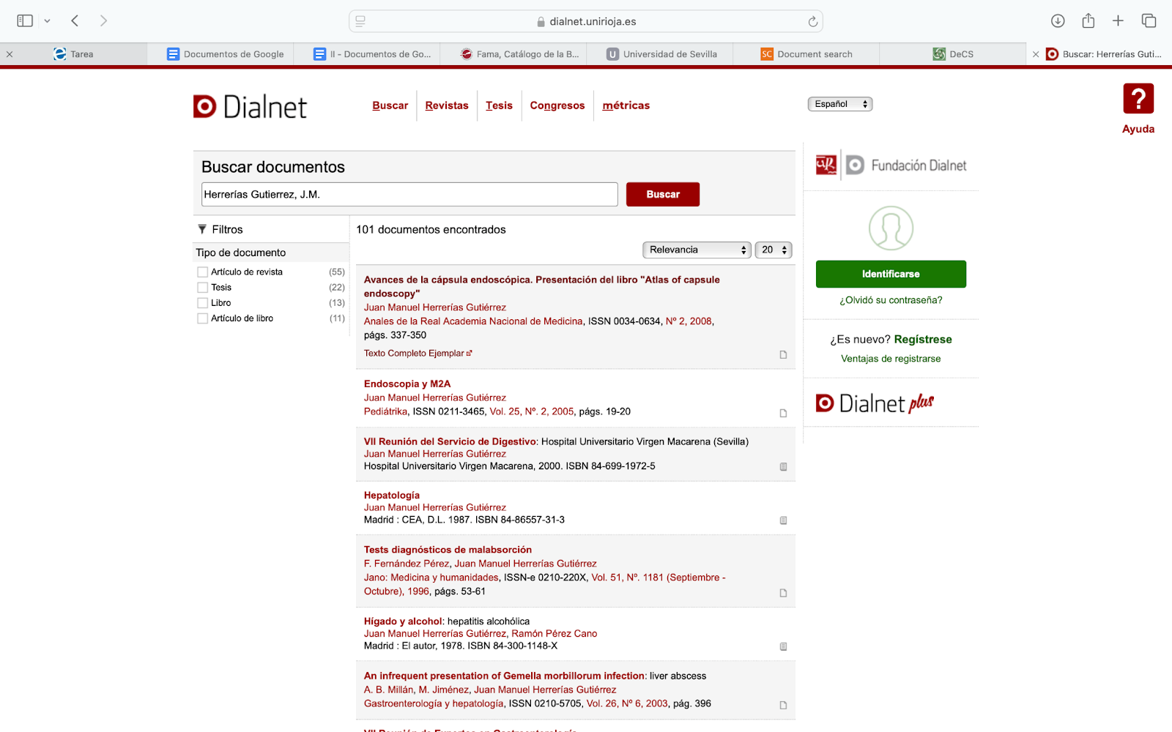Click the user profile avatar icon
This screenshot has height=732, width=1172.
coord(891,228)
